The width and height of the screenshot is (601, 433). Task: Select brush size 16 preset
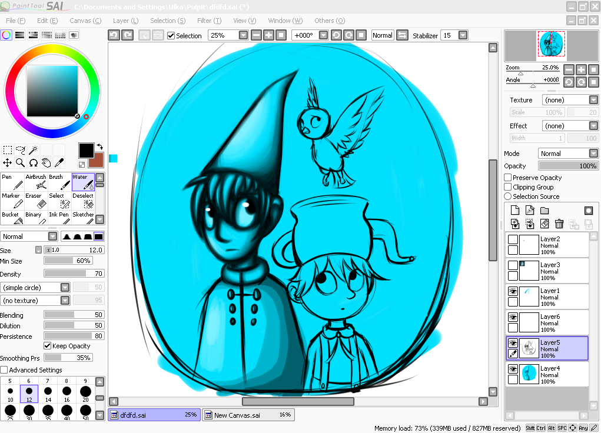[x=67, y=394]
